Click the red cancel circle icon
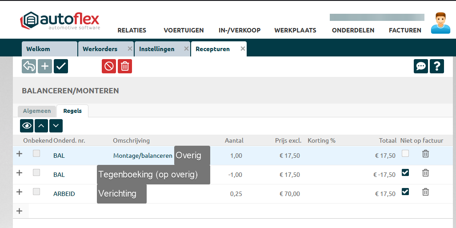 (x=109, y=66)
